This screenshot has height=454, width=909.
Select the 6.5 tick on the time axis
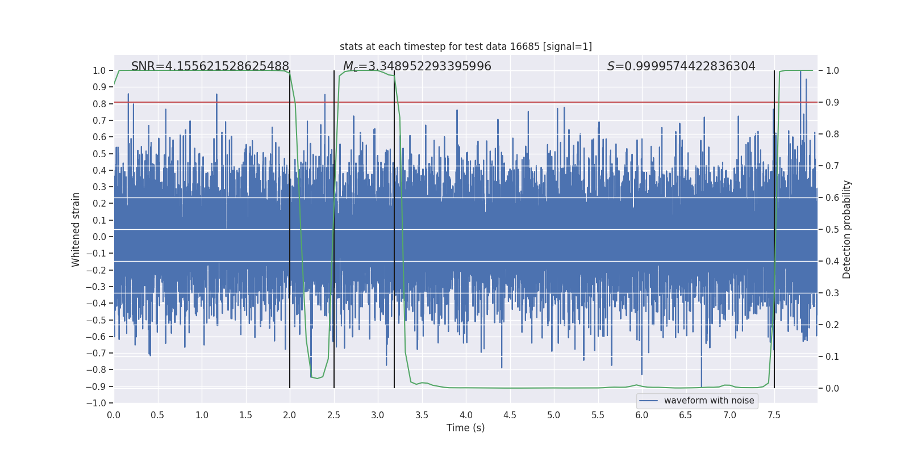coord(686,415)
